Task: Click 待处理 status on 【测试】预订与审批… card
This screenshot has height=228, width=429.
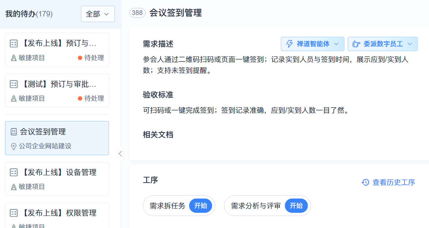Action: point(94,98)
